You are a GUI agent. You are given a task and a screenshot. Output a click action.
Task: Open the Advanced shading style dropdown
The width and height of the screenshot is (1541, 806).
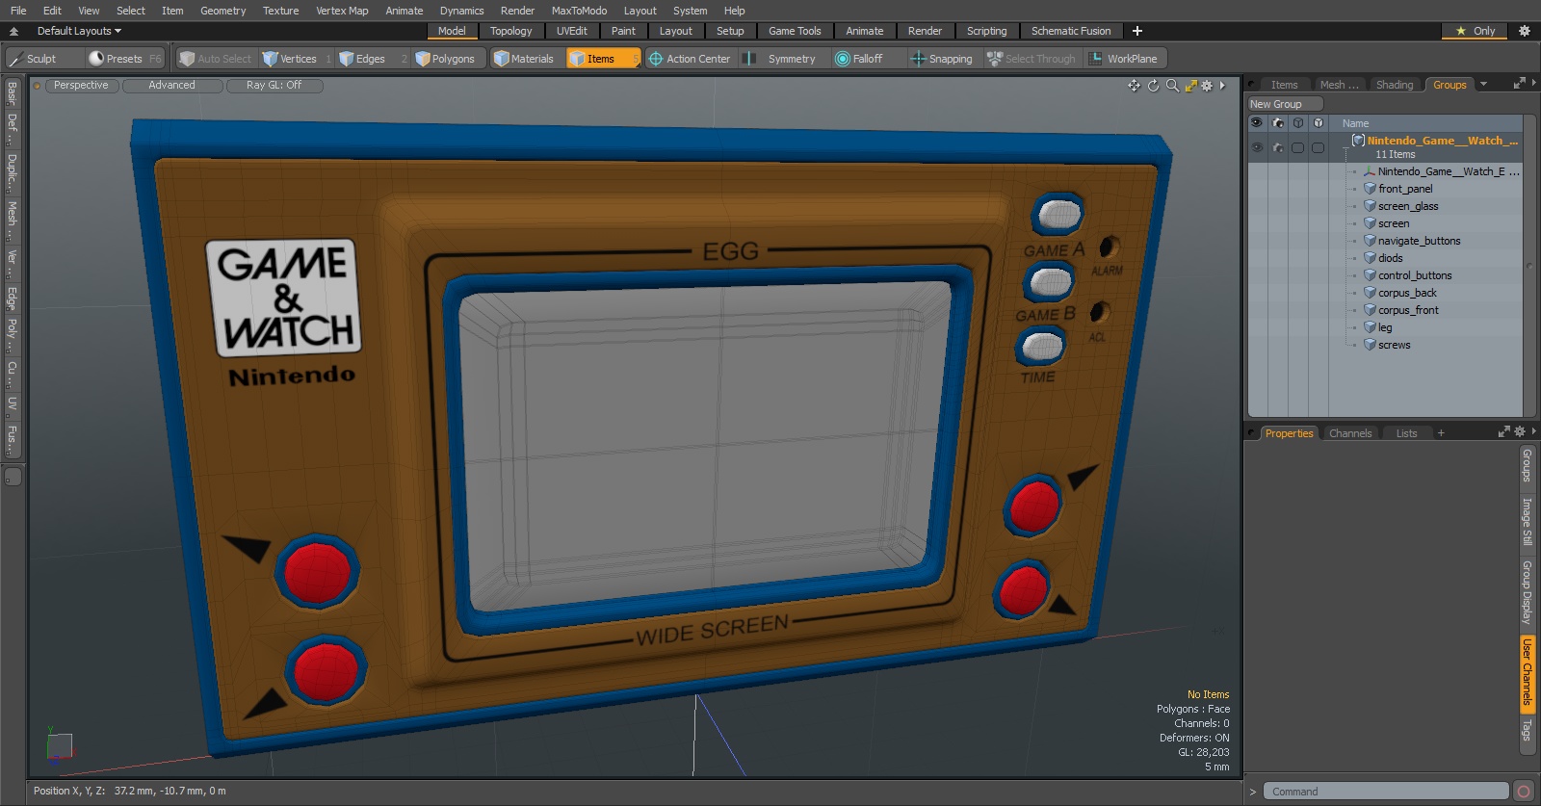point(171,86)
